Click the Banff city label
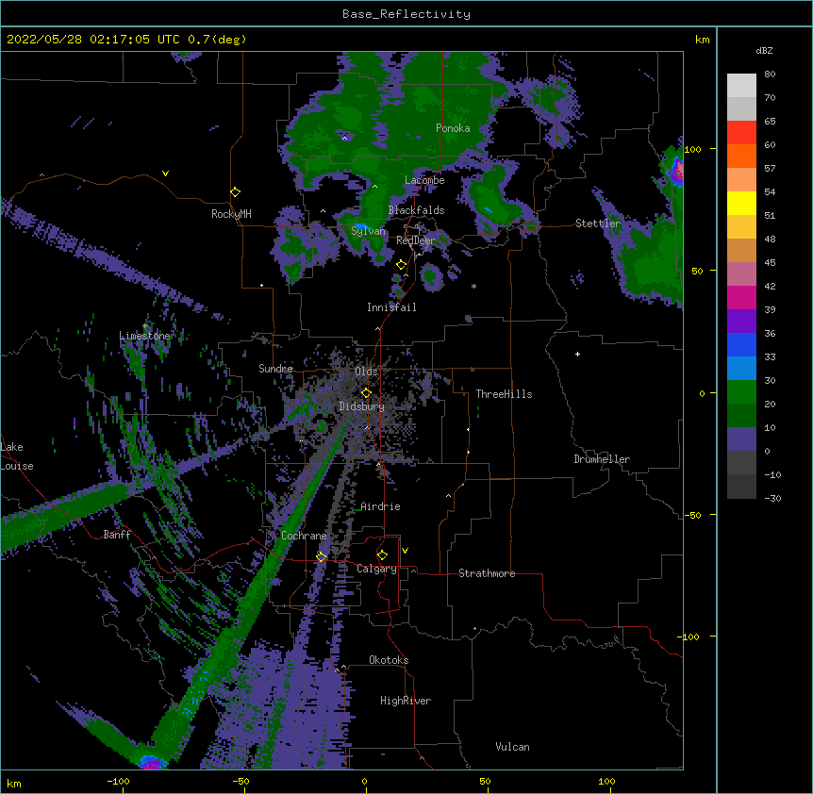 [x=117, y=535]
